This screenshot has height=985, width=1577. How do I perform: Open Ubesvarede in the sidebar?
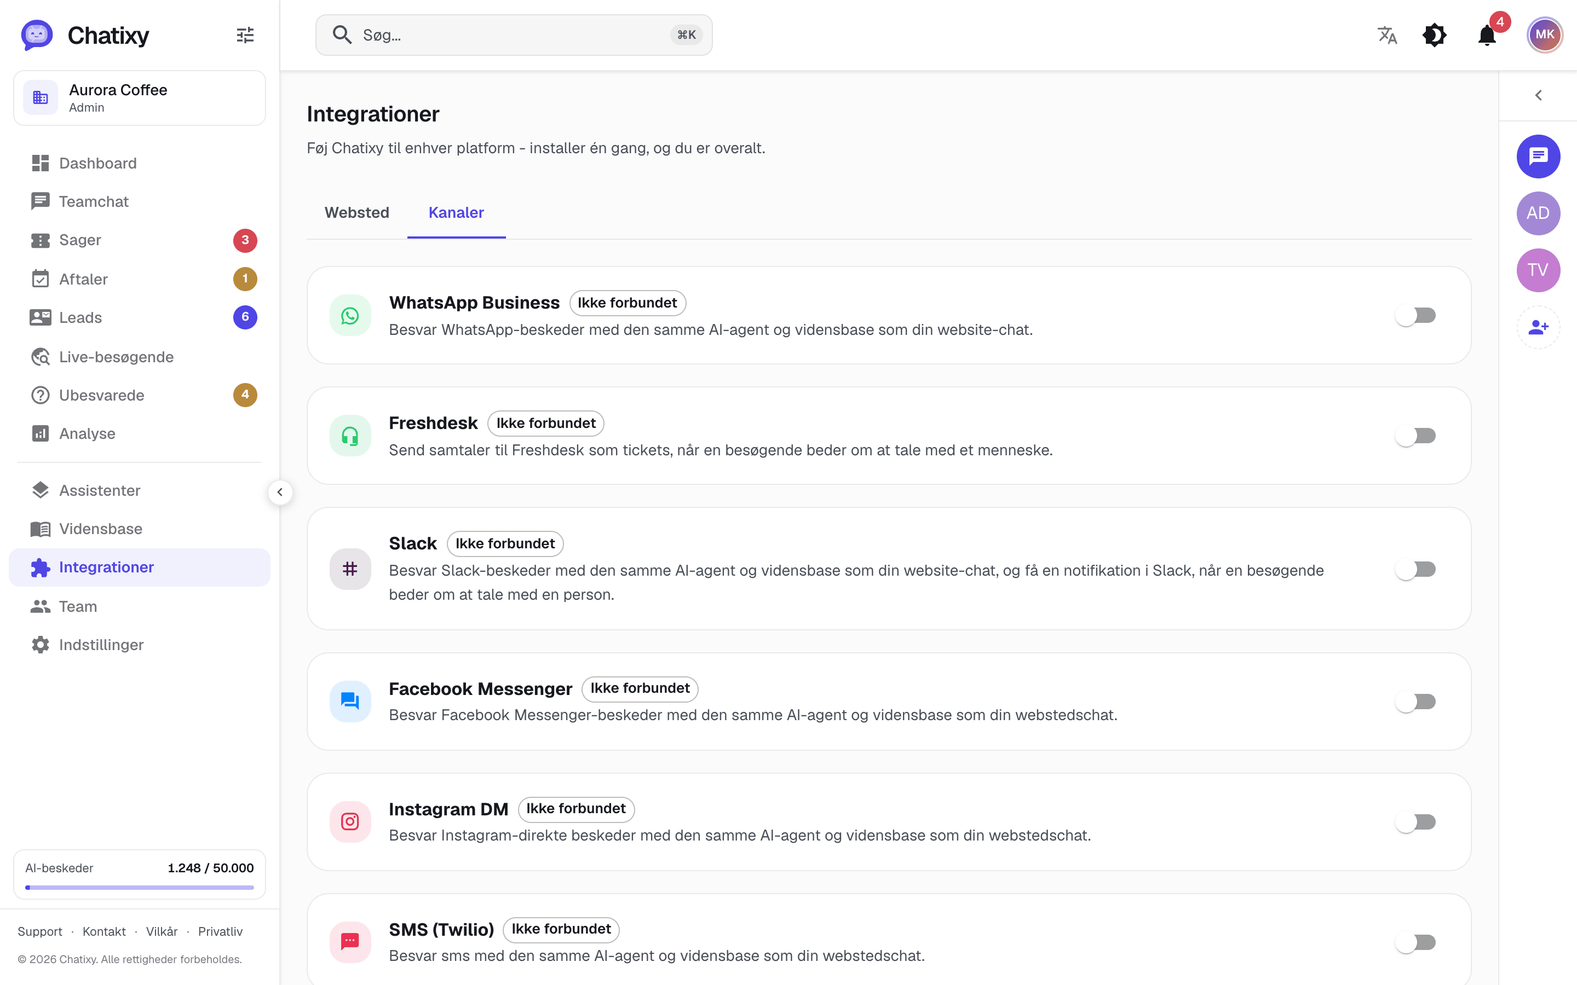click(x=140, y=396)
